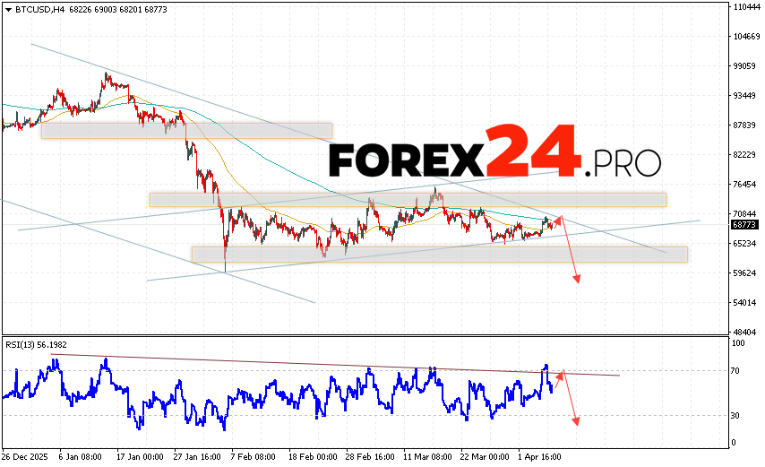Select the 1 Apr 16:00 time label
765x467 pixels.
[x=538, y=456]
